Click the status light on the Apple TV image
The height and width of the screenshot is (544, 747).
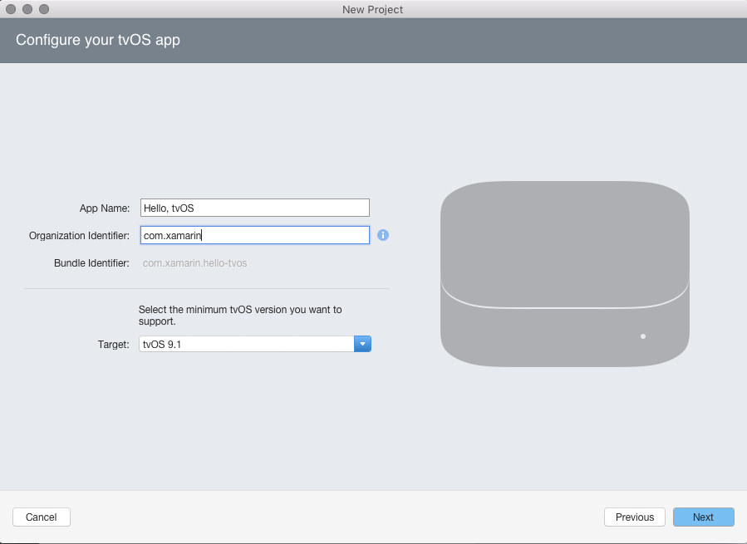tap(642, 336)
